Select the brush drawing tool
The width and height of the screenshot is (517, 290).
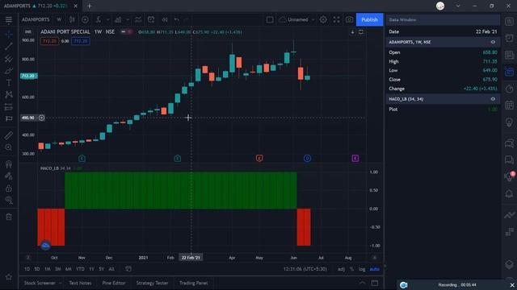coord(9,71)
